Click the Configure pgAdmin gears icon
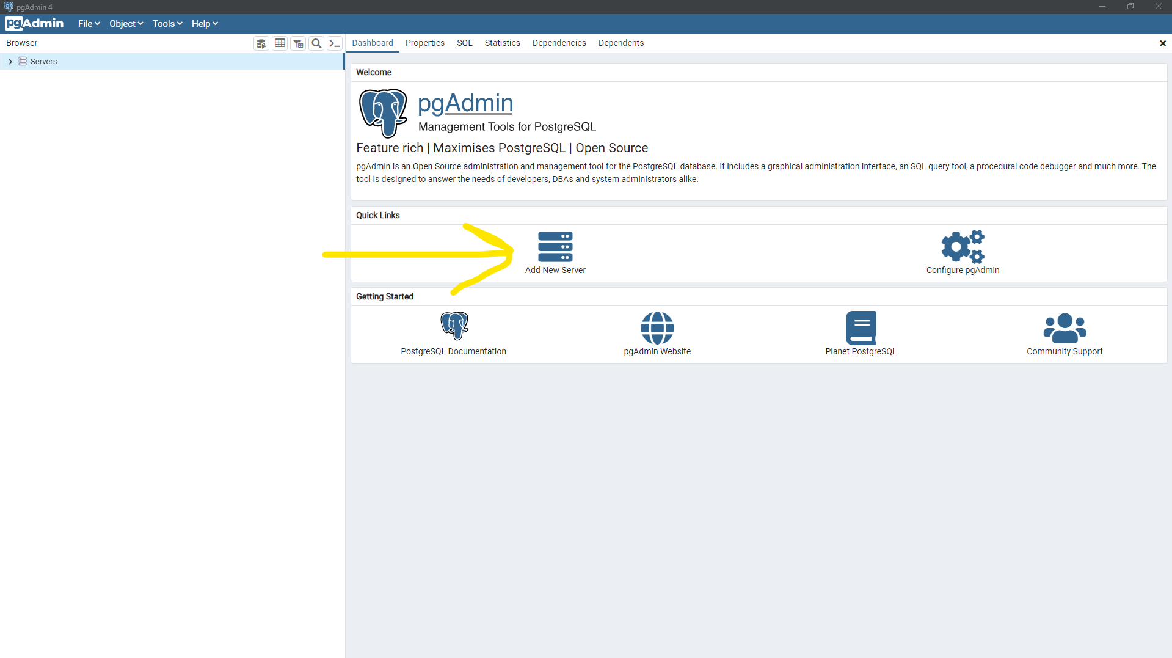This screenshot has width=1172, height=658. coord(962,247)
